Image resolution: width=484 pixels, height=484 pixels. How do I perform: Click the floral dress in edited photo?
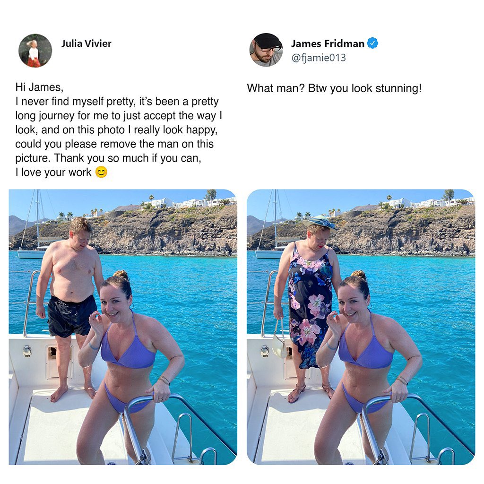coord(310,306)
